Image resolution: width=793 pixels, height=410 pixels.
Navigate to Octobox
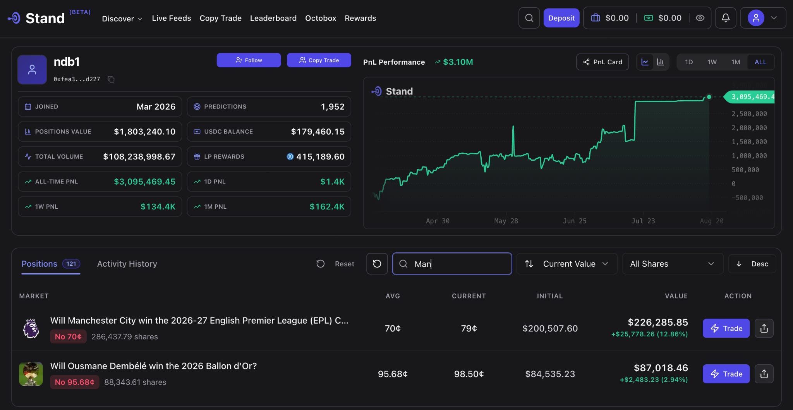[321, 18]
